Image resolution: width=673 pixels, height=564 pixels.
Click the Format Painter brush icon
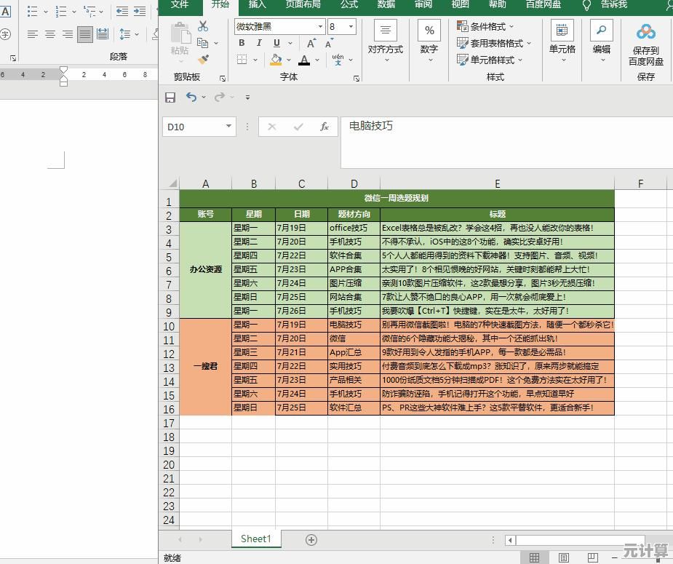point(203,60)
